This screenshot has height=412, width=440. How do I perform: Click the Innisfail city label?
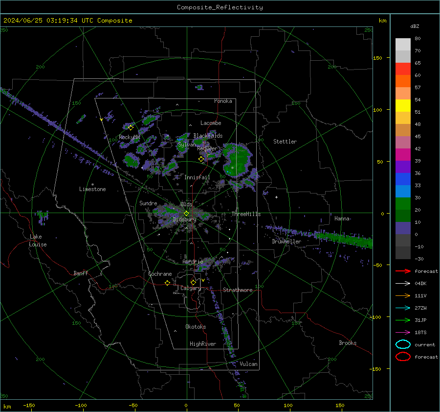[198, 177]
